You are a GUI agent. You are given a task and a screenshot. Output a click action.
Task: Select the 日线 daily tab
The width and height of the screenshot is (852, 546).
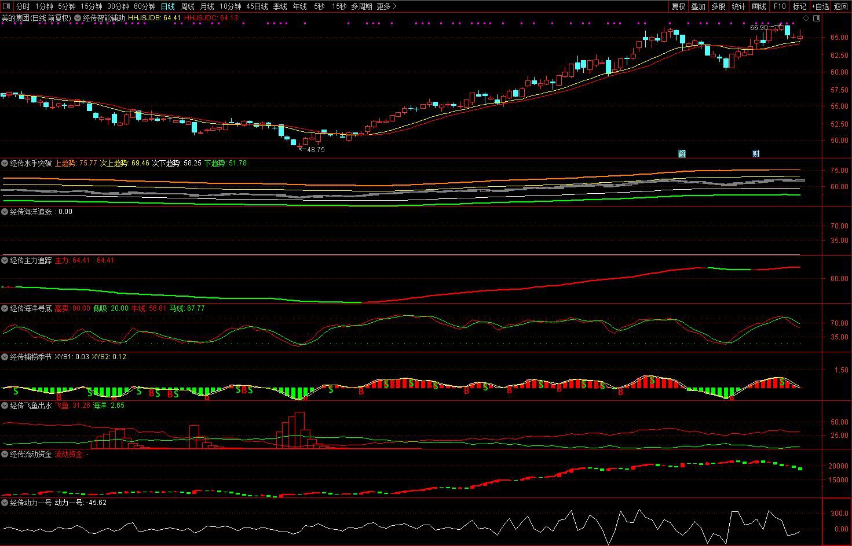tap(167, 6)
